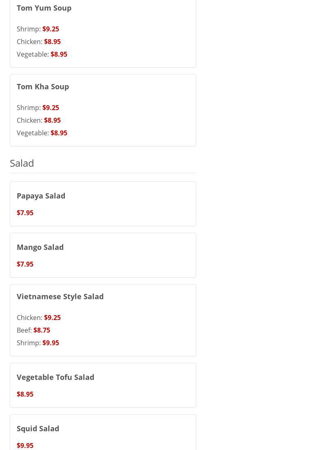Screen dimensions: 314x450
Task: Click the Papaya Salad $7.95 price
Action: 25,213
